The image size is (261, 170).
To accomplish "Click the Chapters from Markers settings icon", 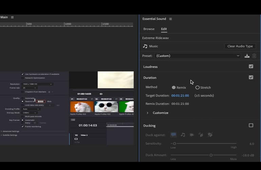I will pos(49,92).
